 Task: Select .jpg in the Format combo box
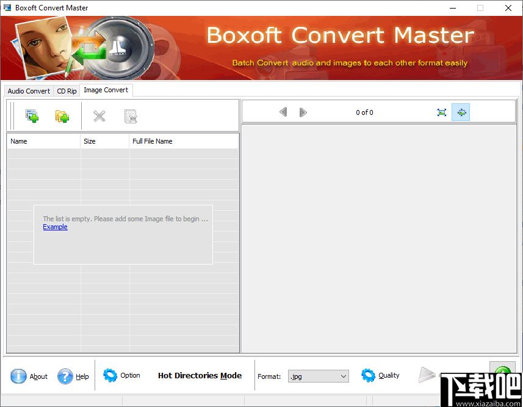(x=311, y=376)
